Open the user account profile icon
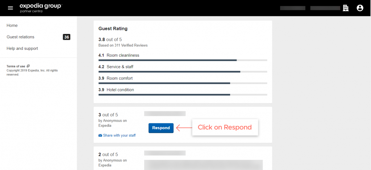This screenshot has height=170, width=371. [360, 8]
